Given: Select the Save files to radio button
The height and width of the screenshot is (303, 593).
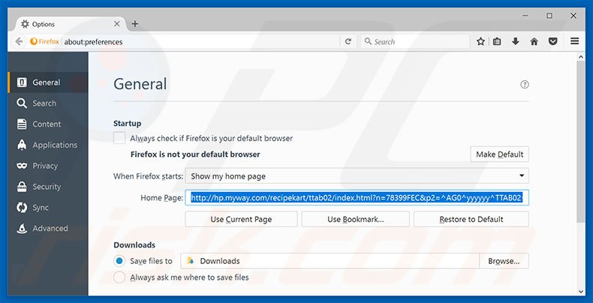Looking at the screenshot, I should [x=119, y=261].
